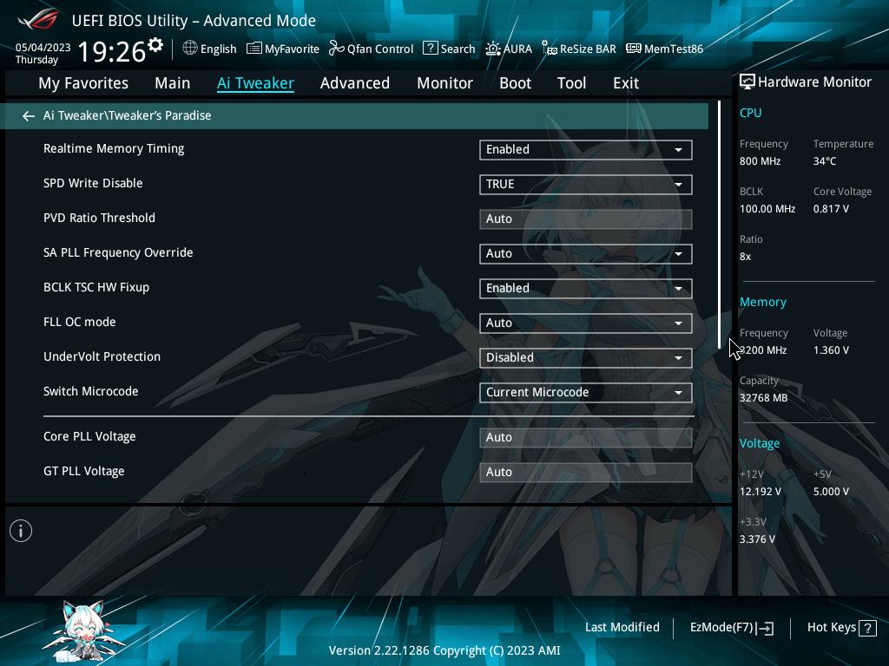This screenshot has height=666, width=889.
Task: Click the Core PLL Voltage input field
Action: [x=586, y=438]
